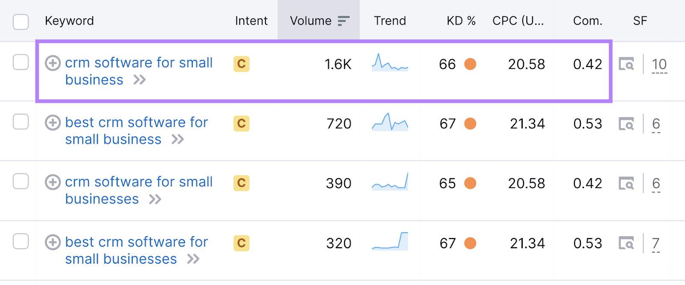Screen dimensions: 685x285
Task: Open the SERP features icon for best crm software for small businesses
Action: click(626, 244)
